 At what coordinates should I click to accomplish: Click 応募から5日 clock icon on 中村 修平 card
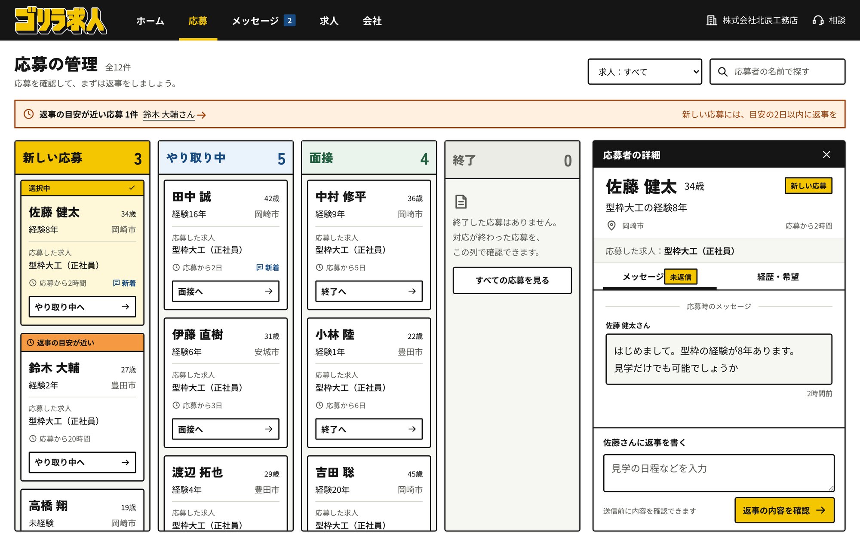[319, 267]
